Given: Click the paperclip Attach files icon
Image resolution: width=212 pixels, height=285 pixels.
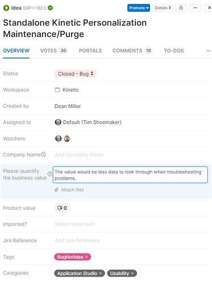Looking at the screenshot, I should (56, 190).
